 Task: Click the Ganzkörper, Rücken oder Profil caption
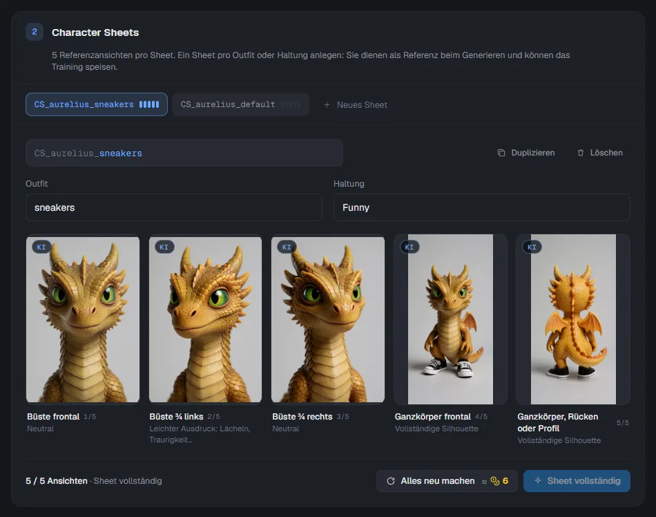pos(558,422)
